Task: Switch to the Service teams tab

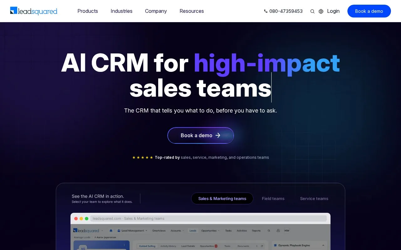Action: coord(314,198)
